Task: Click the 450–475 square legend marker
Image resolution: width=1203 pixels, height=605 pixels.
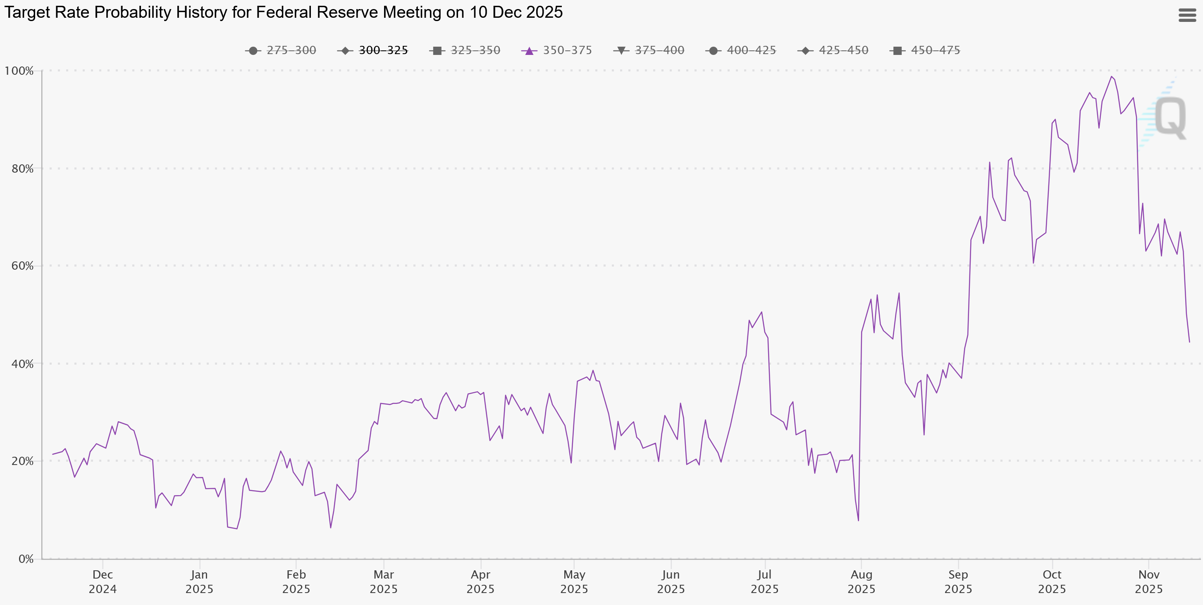Action: pos(897,51)
